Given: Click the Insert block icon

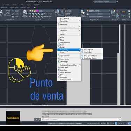Looking at the screenshot, I should (57, 13).
